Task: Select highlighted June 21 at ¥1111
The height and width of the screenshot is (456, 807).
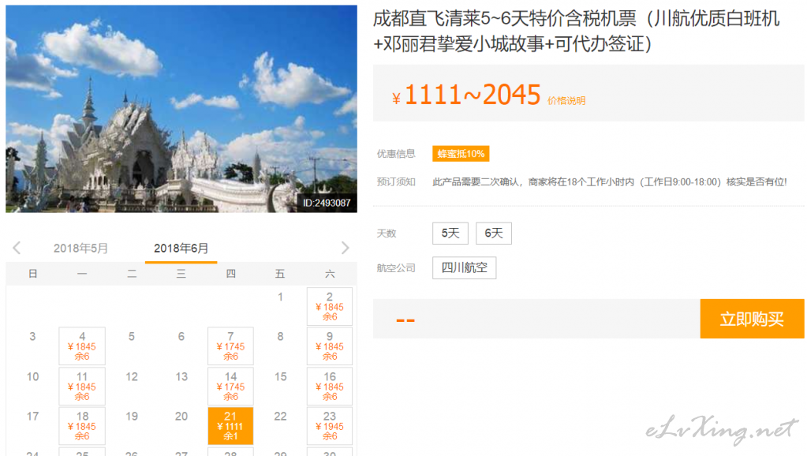Action: tap(230, 426)
